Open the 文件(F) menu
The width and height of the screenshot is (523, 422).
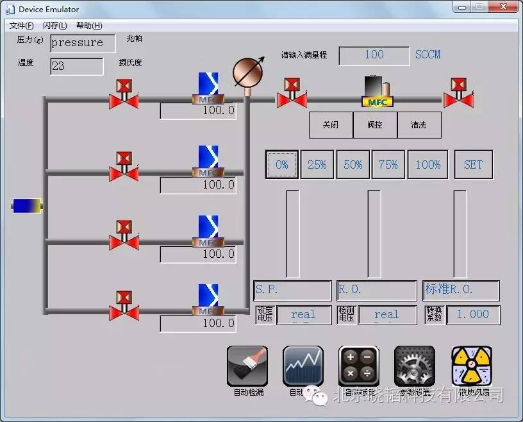tap(22, 26)
